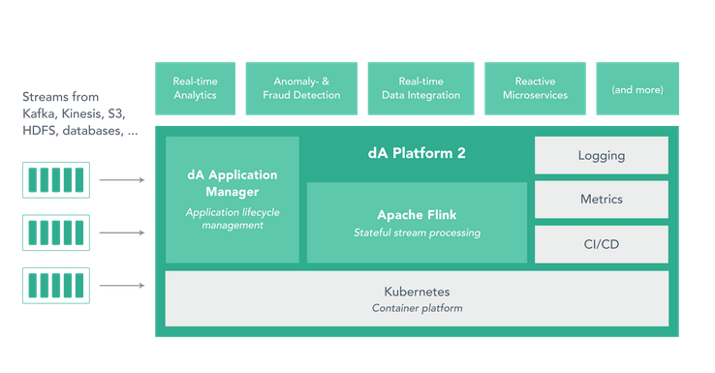The width and height of the screenshot is (715, 373).
Task: Select the Real-time Data Integration box
Action: pos(420,88)
